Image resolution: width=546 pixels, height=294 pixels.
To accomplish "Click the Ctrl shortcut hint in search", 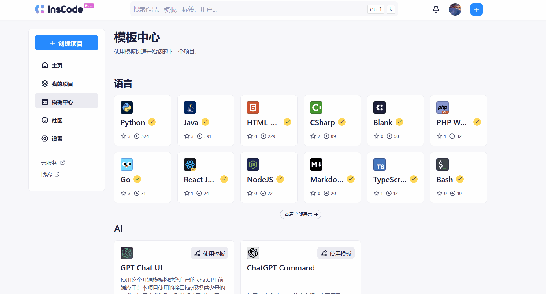I will tap(376, 9).
